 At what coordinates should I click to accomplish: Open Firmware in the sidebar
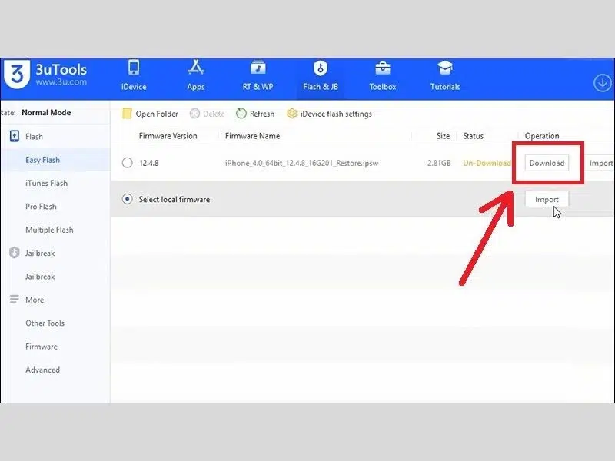pyautogui.click(x=42, y=347)
